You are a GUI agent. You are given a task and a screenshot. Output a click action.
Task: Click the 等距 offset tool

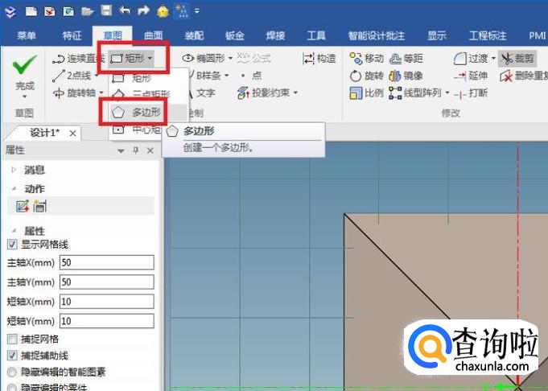click(406, 59)
